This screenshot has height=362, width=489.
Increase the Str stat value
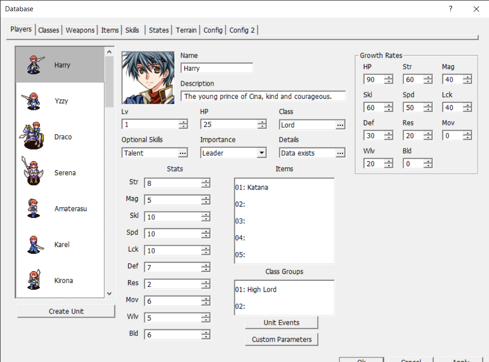tap(206, 181)
